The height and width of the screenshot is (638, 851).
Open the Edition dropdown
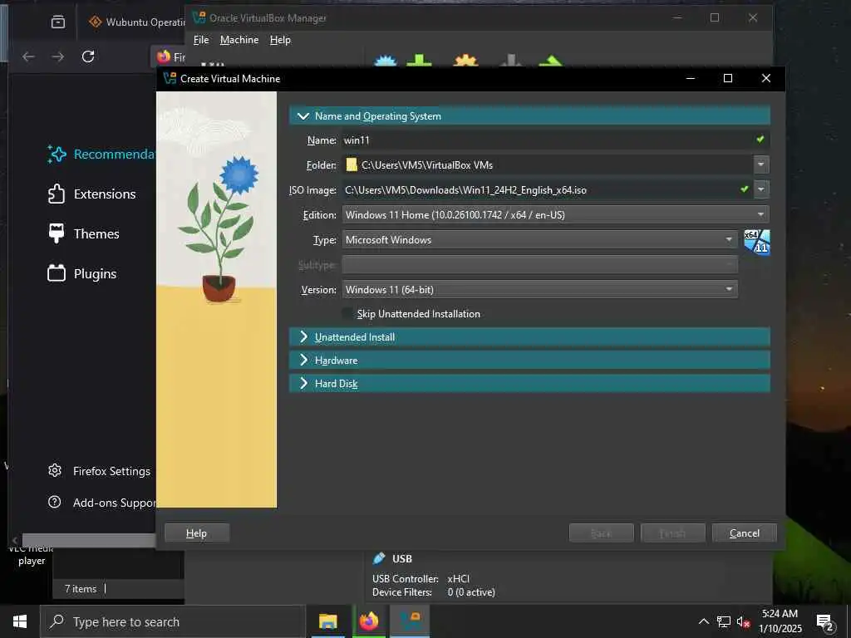point(555,215)
